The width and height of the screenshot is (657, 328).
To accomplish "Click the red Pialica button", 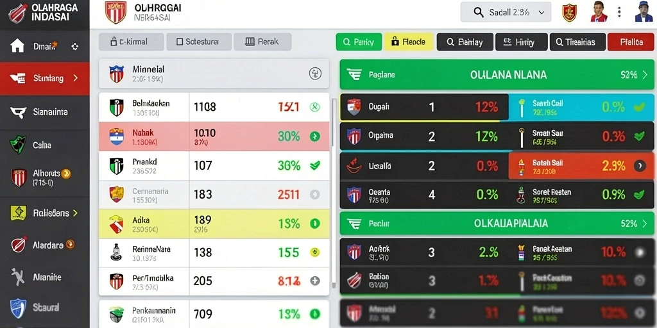I will click(631, 42).
